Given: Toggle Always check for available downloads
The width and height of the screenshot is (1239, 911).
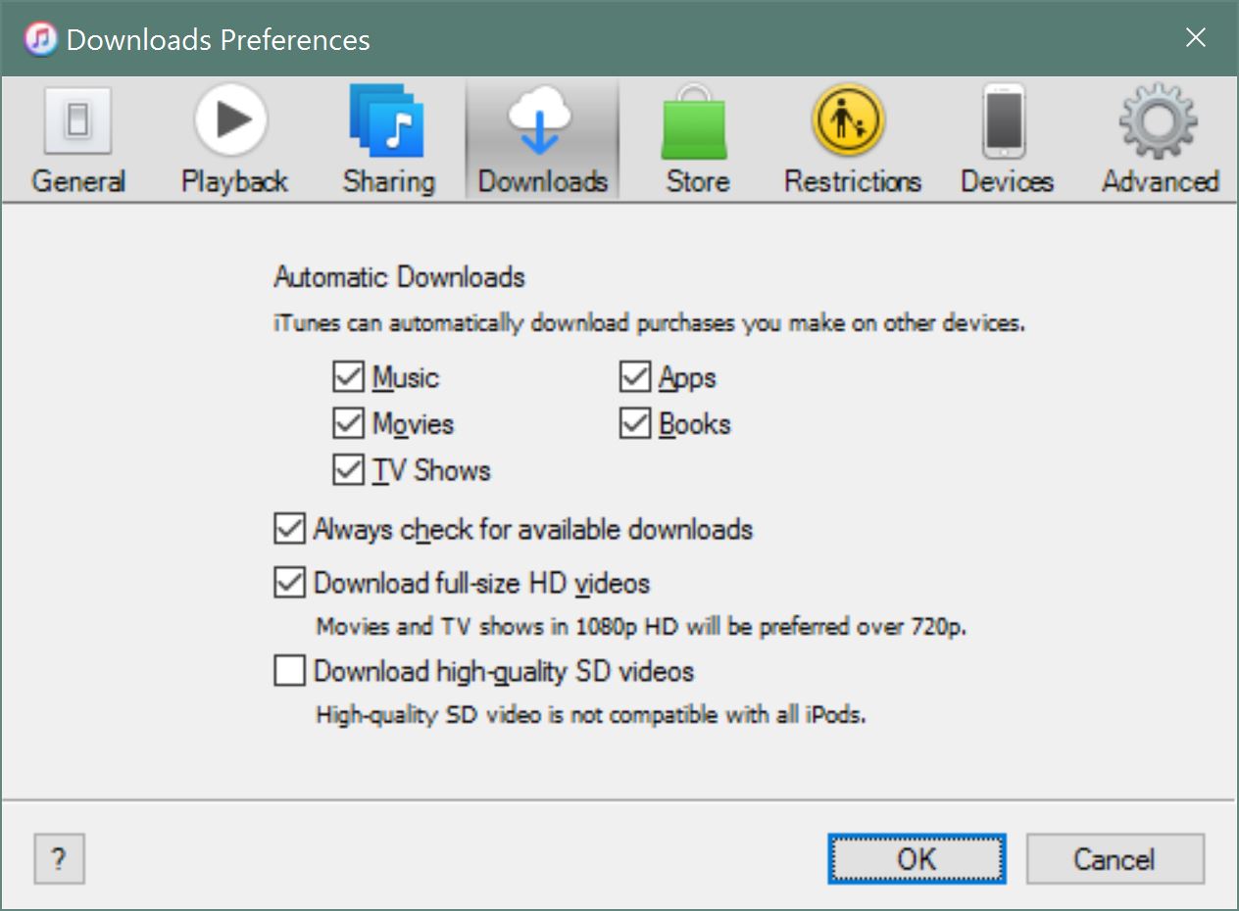Looking at the screenshot, I should click(288, 530).
